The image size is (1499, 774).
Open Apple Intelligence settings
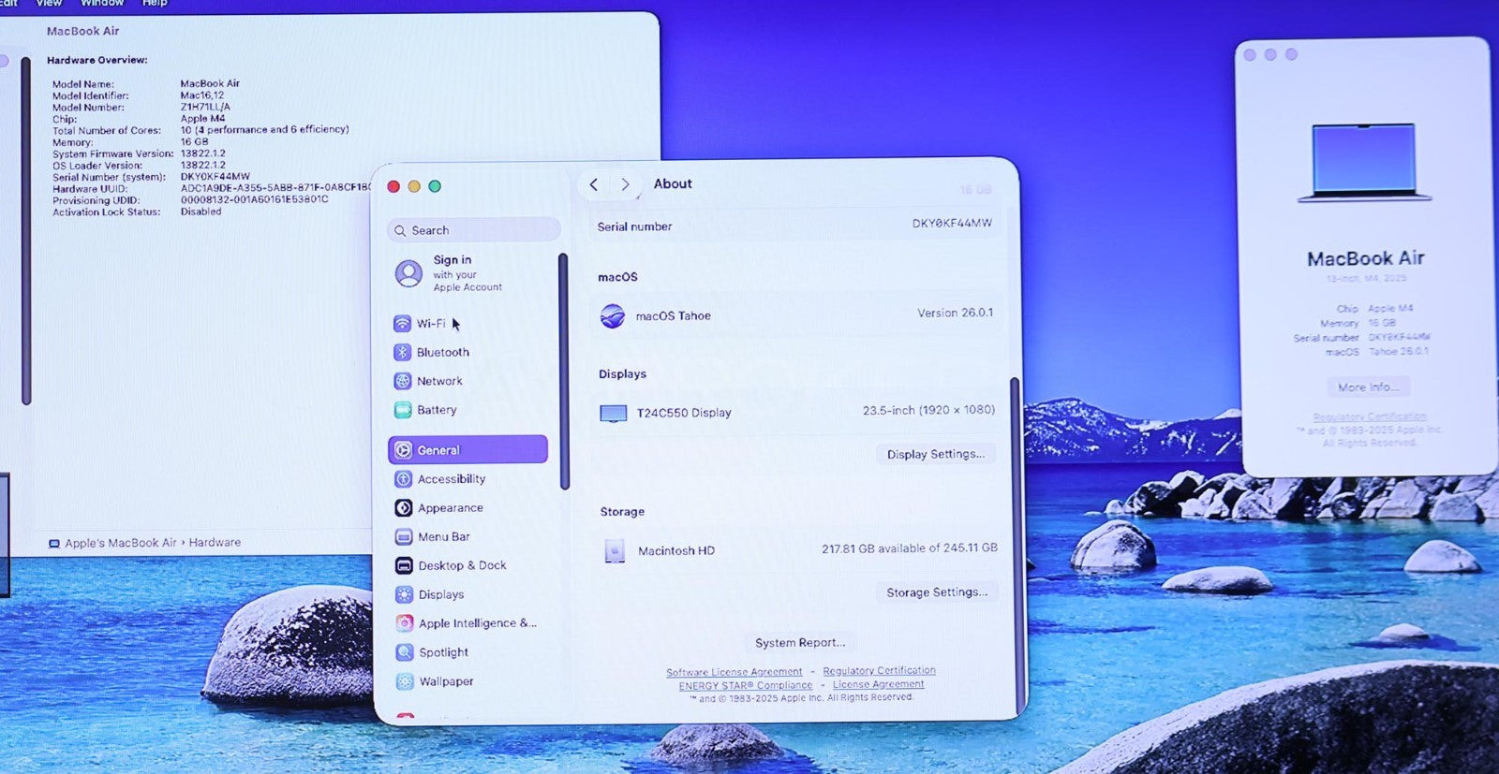(476, 623)
